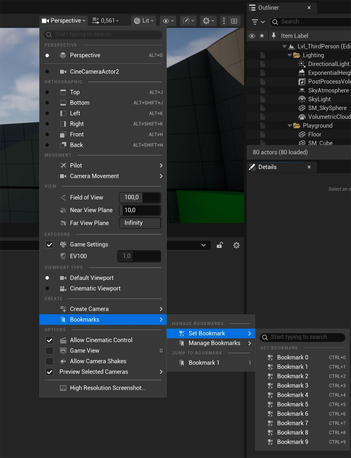Image resolution: width=351 pixels, height=458 pixels.
Task: Set Bookmark 3 icon
Action: click(270, 386)
